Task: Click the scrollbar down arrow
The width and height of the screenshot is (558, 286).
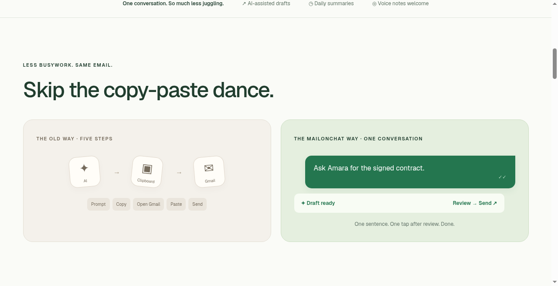Action: [x=555, y=282]
